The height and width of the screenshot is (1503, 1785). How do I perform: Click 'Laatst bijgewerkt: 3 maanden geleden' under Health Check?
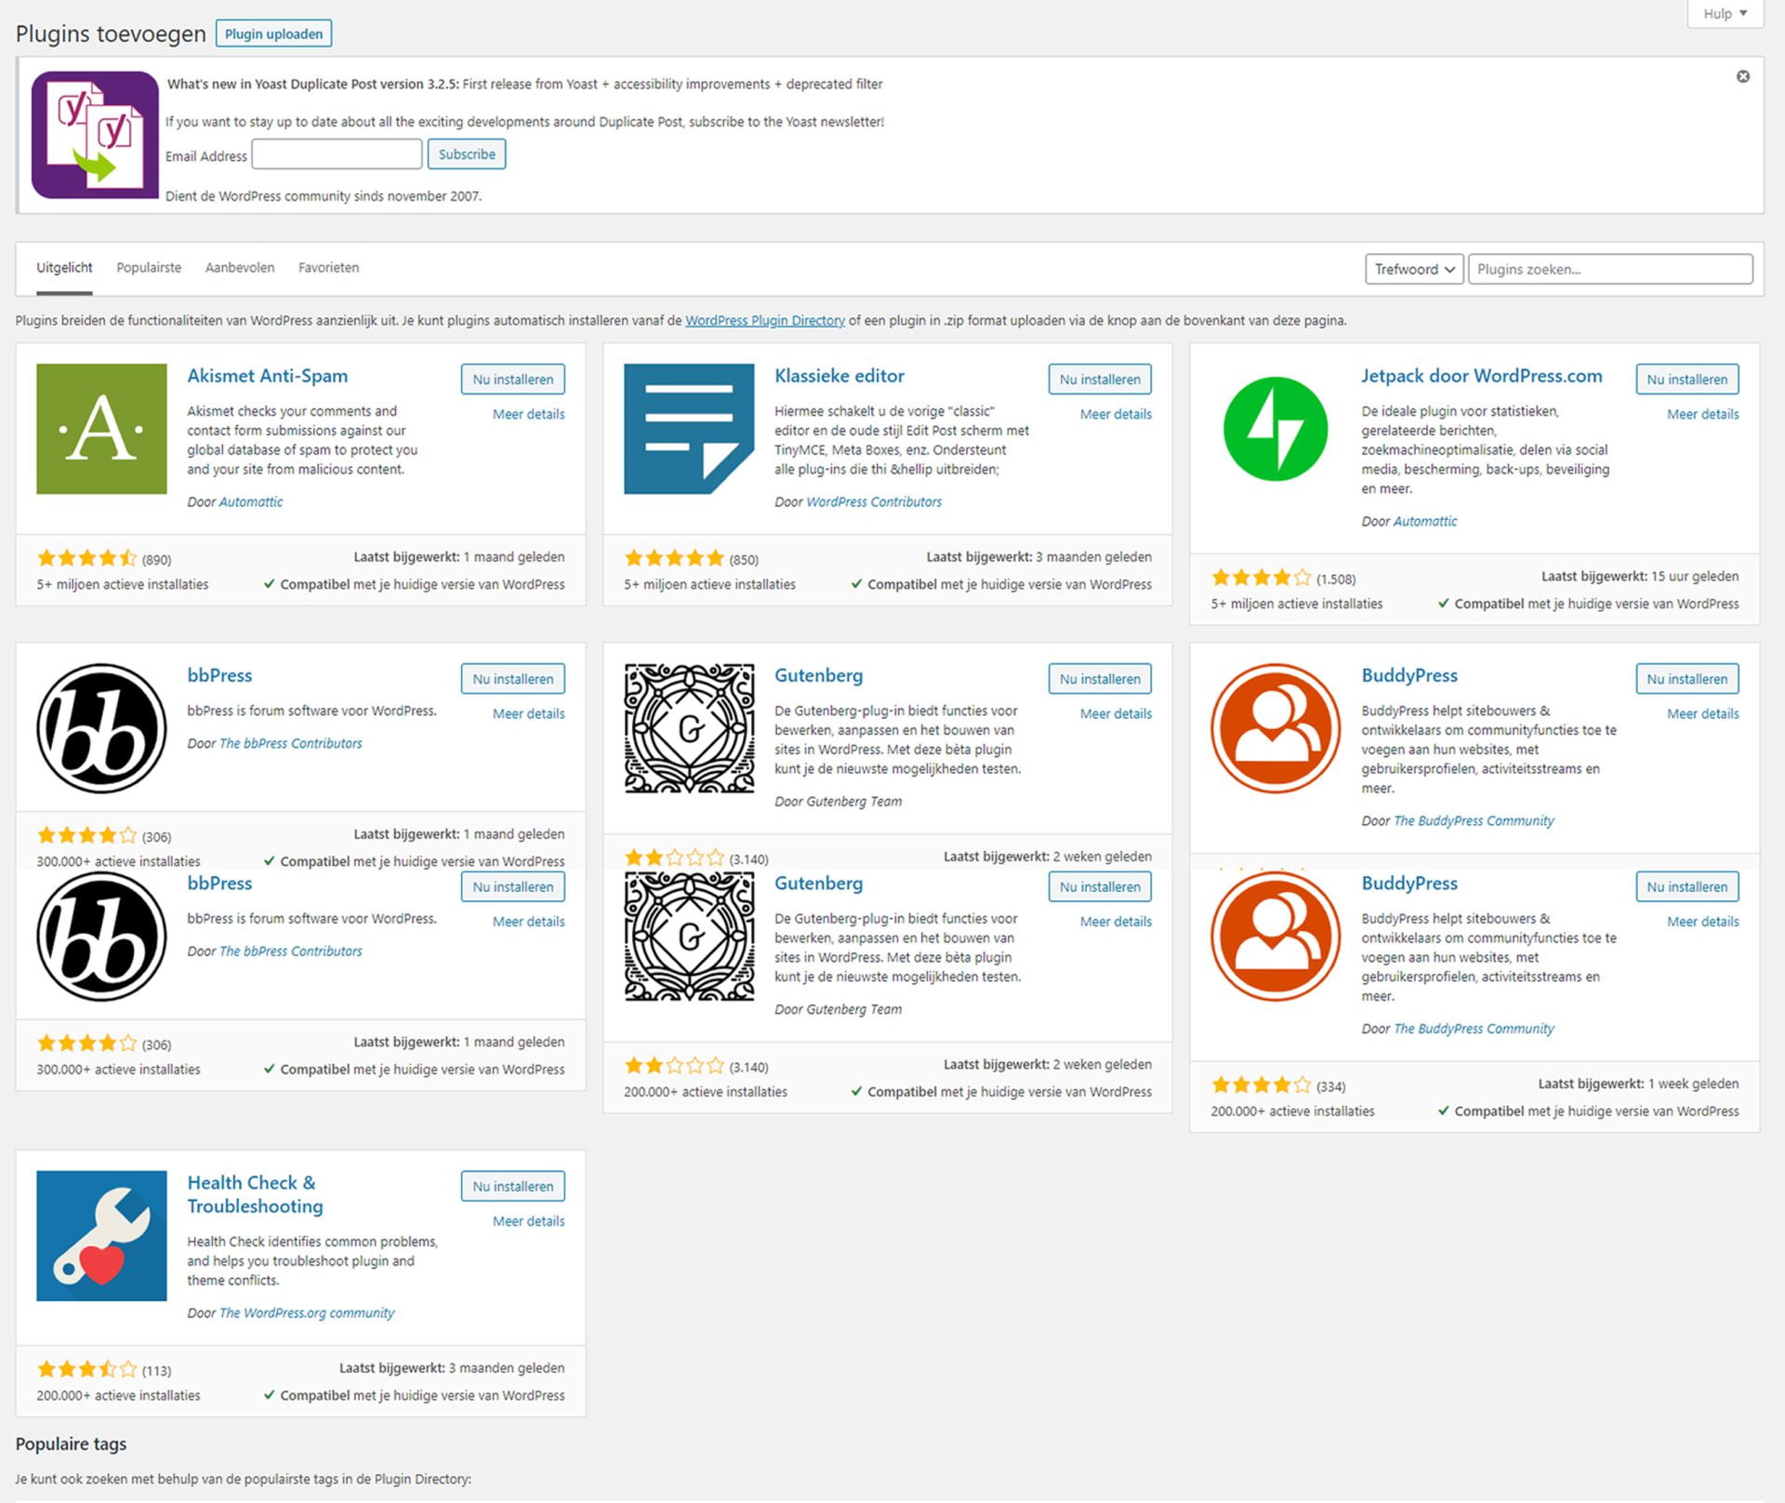pos(452,1368)
